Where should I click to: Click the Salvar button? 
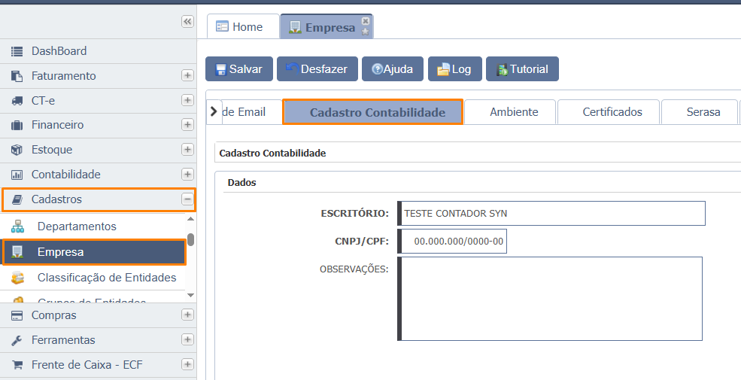point(238,69)
